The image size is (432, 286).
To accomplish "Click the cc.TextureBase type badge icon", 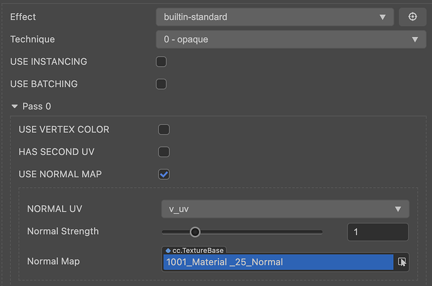I will [x=168, y=250].
